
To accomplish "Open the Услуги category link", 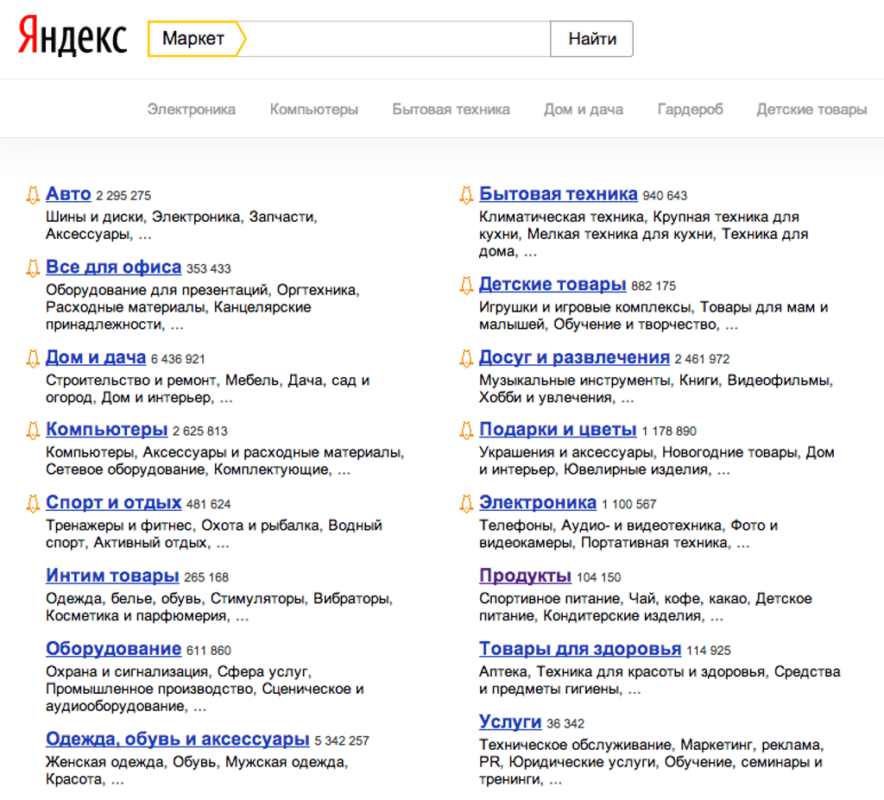I will click(x=510, y=722).
